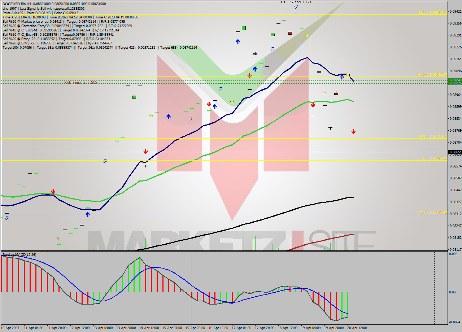The width and height of the screenshot is (462, 332).
Task: Click the 'Target100: 0.07056' targets line
Action: (x=100, y=47)
